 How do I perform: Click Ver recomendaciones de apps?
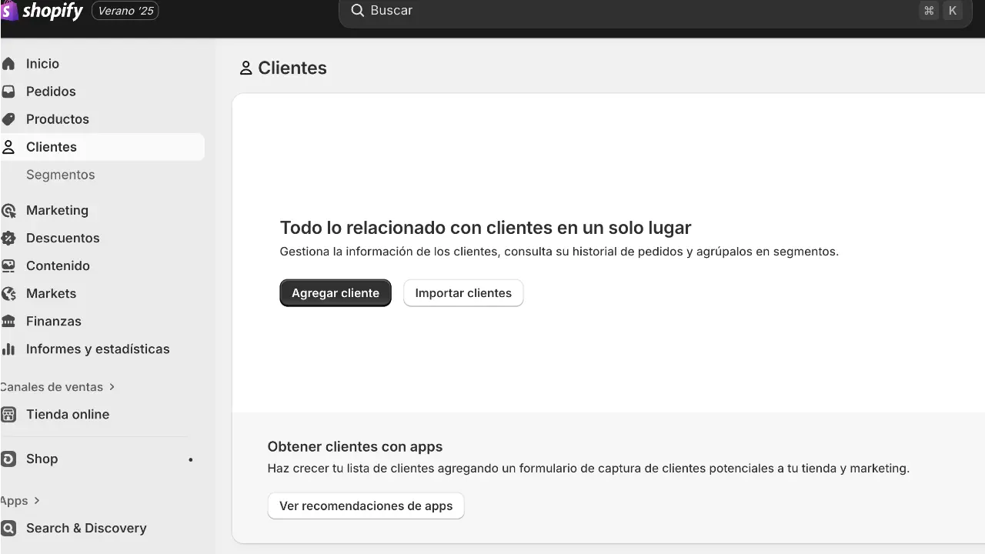[x=366, y=506]
